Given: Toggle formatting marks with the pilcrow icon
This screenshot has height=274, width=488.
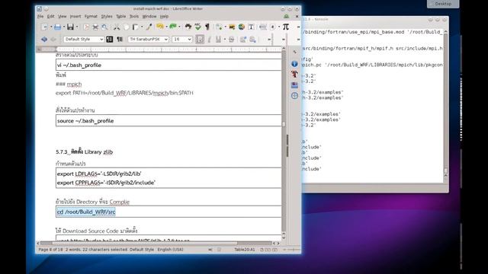Looking at the screenshot, I should pos(207,27).
